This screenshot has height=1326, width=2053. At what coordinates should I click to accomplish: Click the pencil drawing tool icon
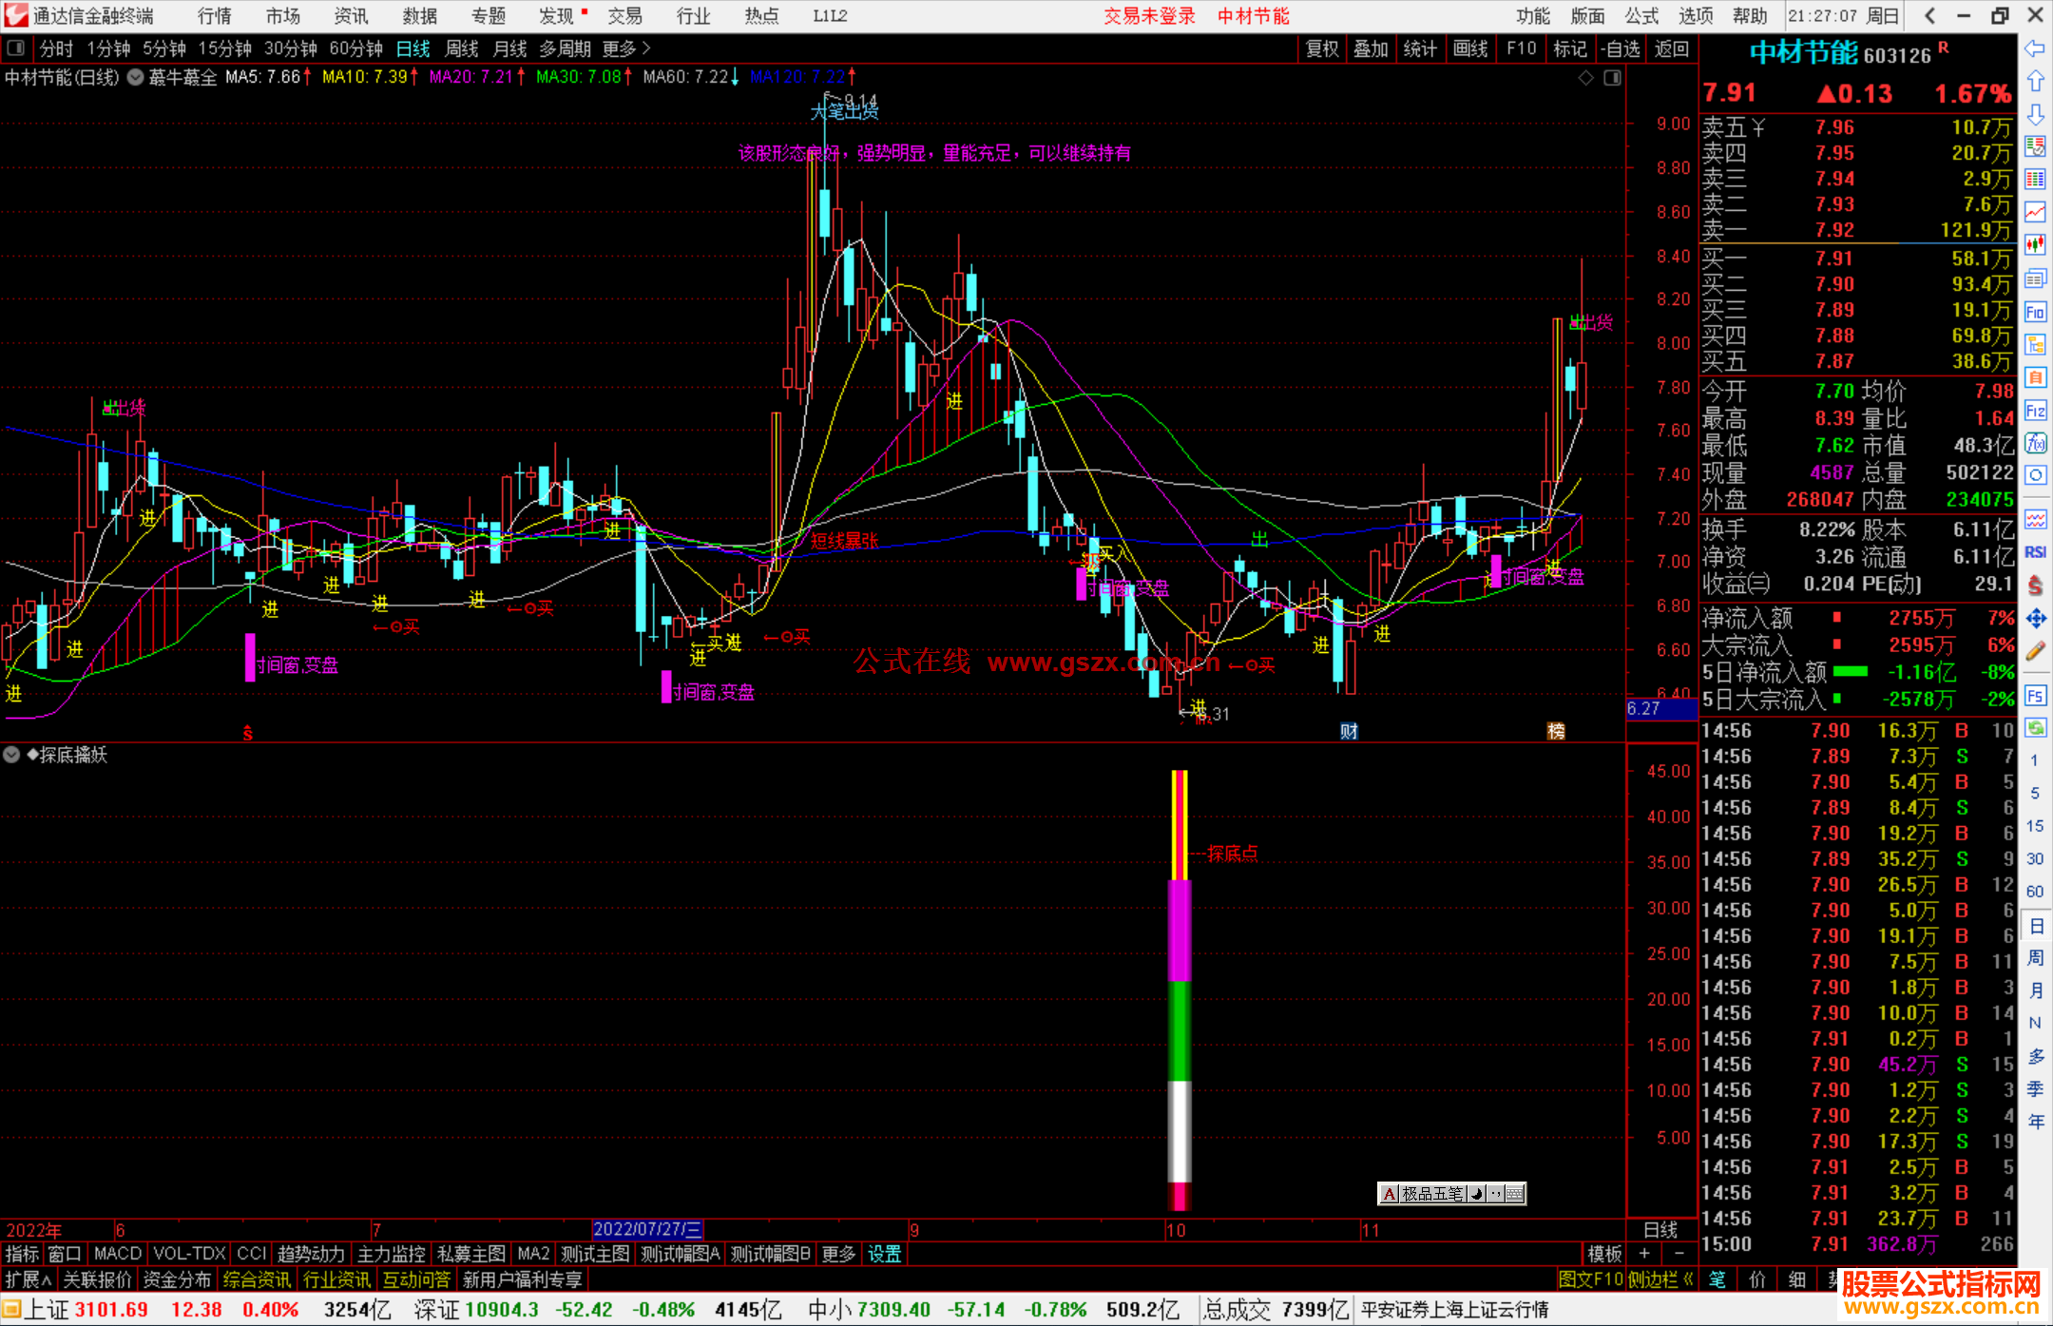(2035, 651)
